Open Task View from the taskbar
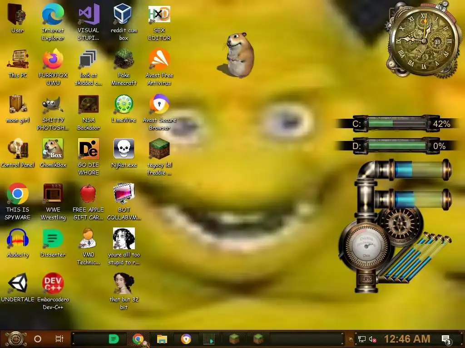 pos(59,339)
